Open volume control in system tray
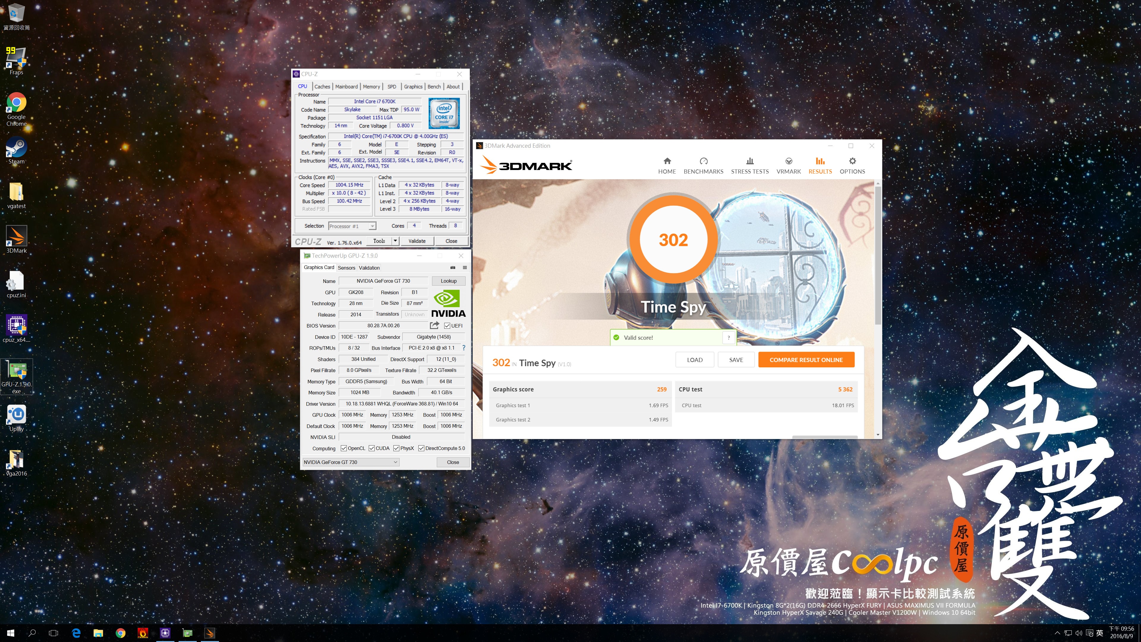This screenshot has height=642, width=1141. tap(1079, 633)
